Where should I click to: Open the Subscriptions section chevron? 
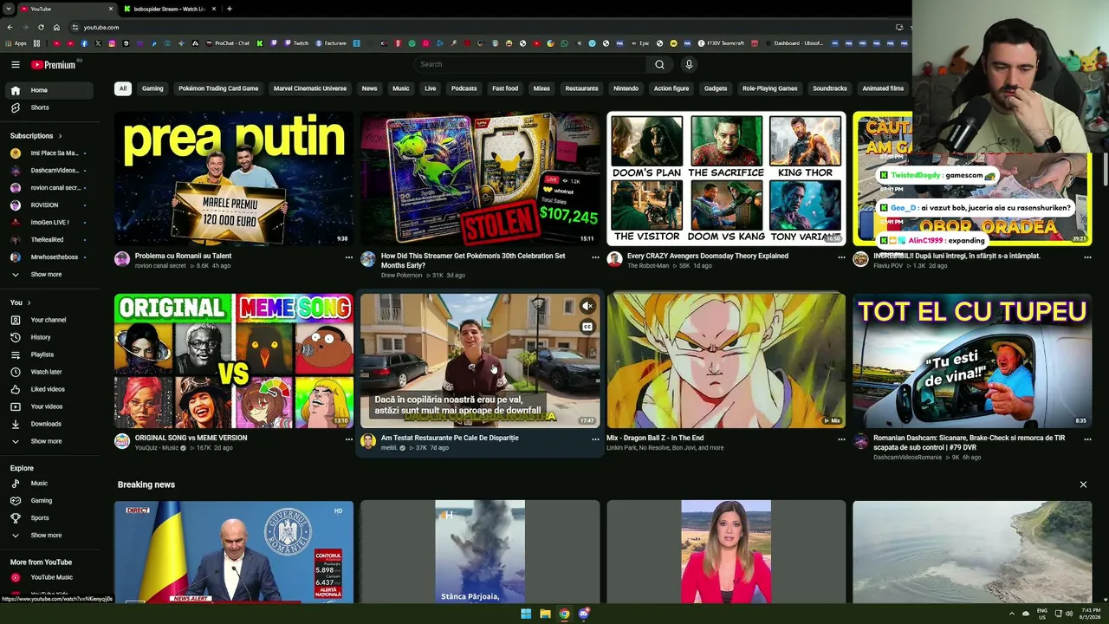pyautogui.click(x=61, y=136)
